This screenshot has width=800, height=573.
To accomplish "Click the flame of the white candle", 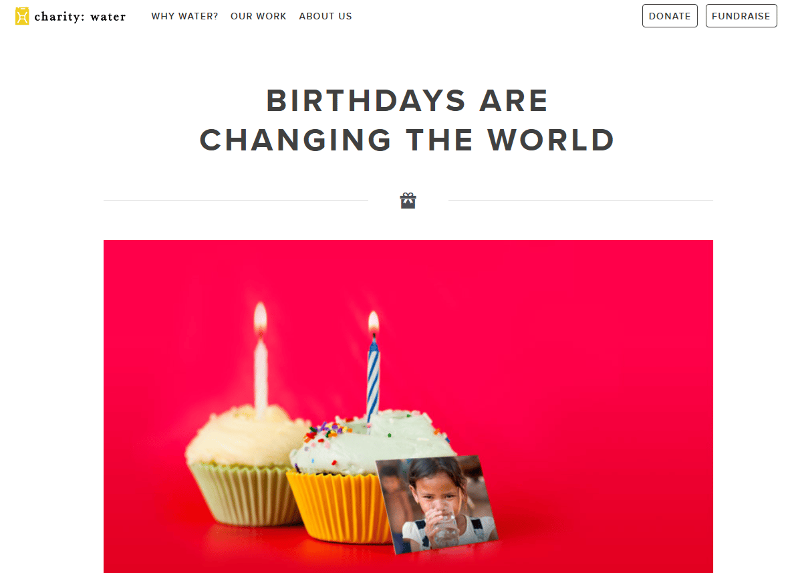I will click(260, 318).
